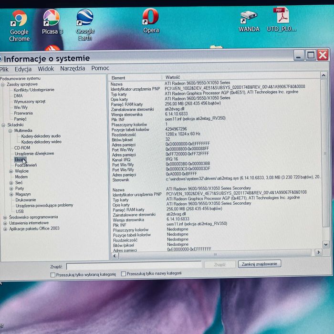334x334 pixels.
Task: Click the horizontal scrollbar left arrow
Action: click(115, 256)
